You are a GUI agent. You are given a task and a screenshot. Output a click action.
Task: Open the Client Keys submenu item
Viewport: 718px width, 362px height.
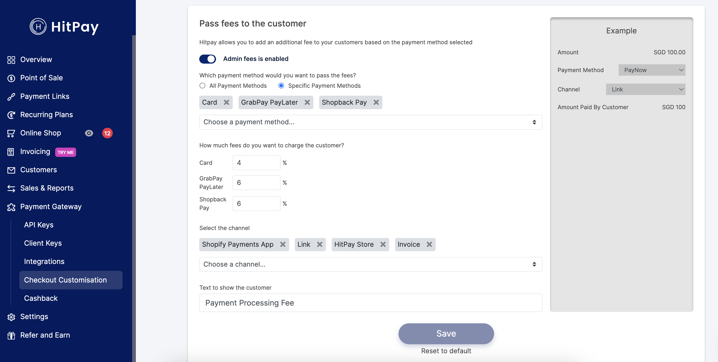(x=43, y=243)
